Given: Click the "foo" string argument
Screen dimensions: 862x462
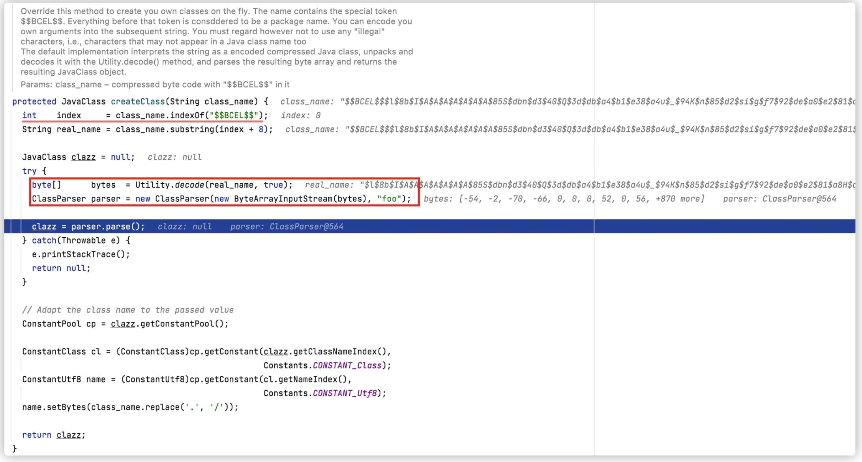Looking at the screenshot, I should (x=389, y=199).
